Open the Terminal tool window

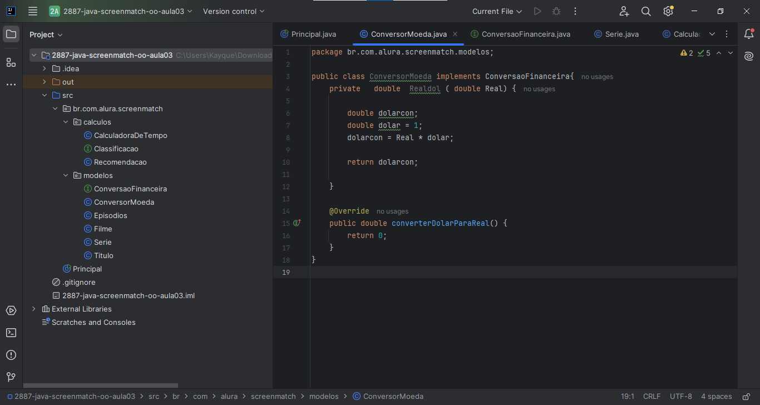11,333
